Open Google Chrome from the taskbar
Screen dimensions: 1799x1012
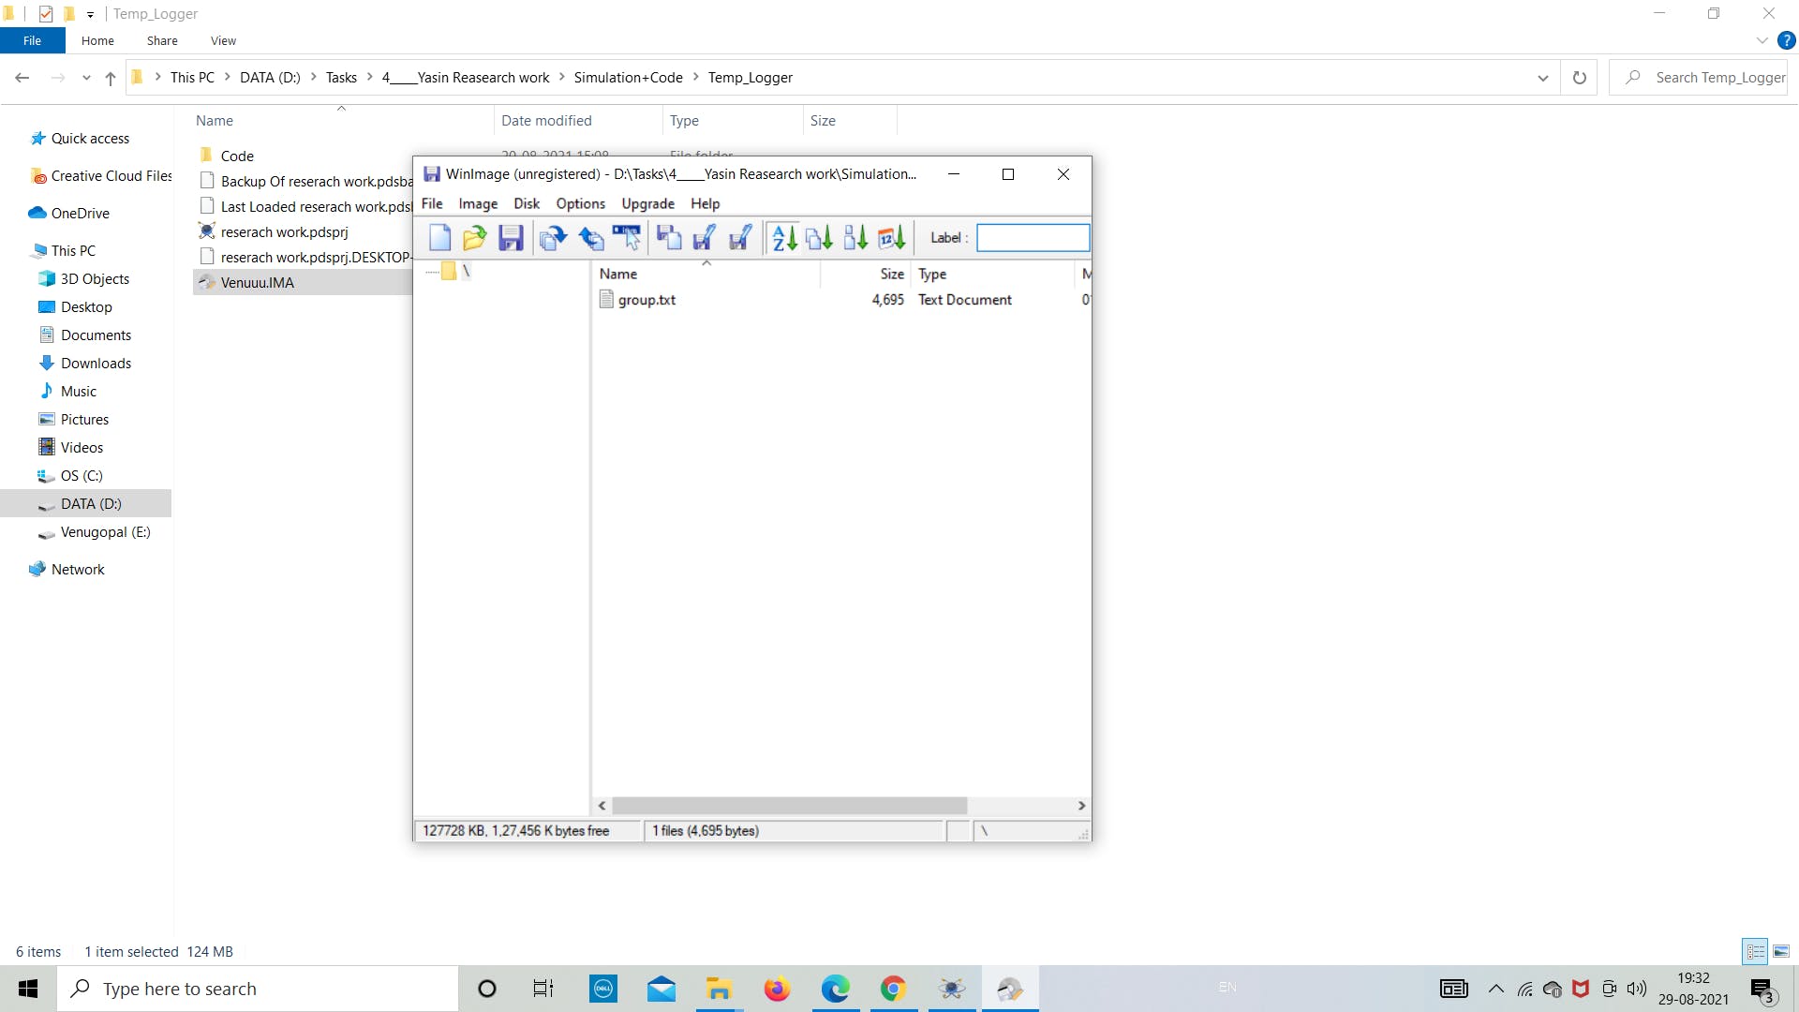(893, 989)
